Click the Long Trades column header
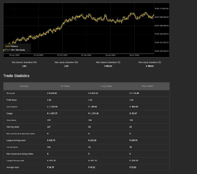Image resolution: width=197 pixels, height=174 pixels. (x=106, y=86)
